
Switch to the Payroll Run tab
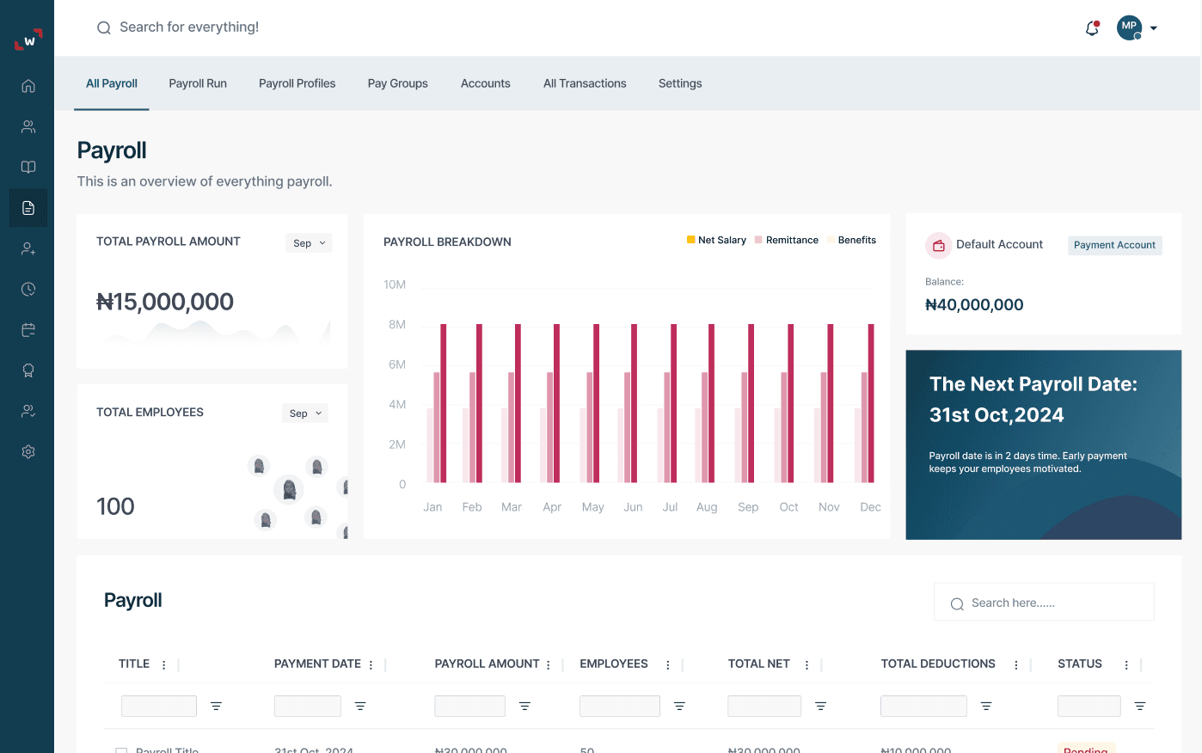pos(198,83)
